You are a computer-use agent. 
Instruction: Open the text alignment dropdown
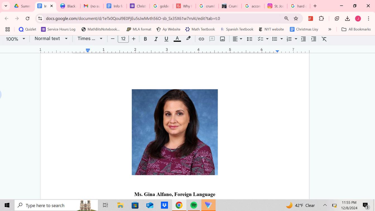237,39
